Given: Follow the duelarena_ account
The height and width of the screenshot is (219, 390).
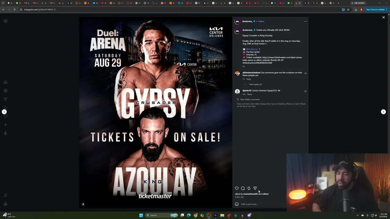Looking at the screenshot, I should click(261, 21).
